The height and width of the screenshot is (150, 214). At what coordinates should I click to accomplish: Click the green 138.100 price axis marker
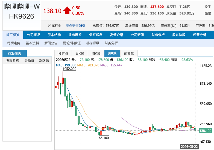[206, 131]
